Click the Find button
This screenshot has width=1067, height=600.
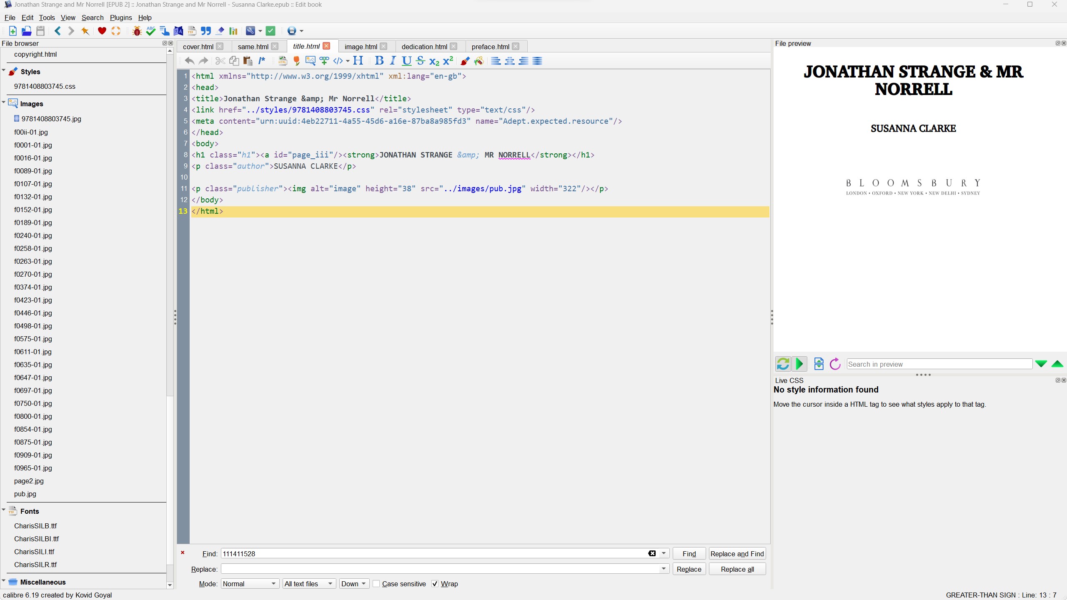click(689, 554)
